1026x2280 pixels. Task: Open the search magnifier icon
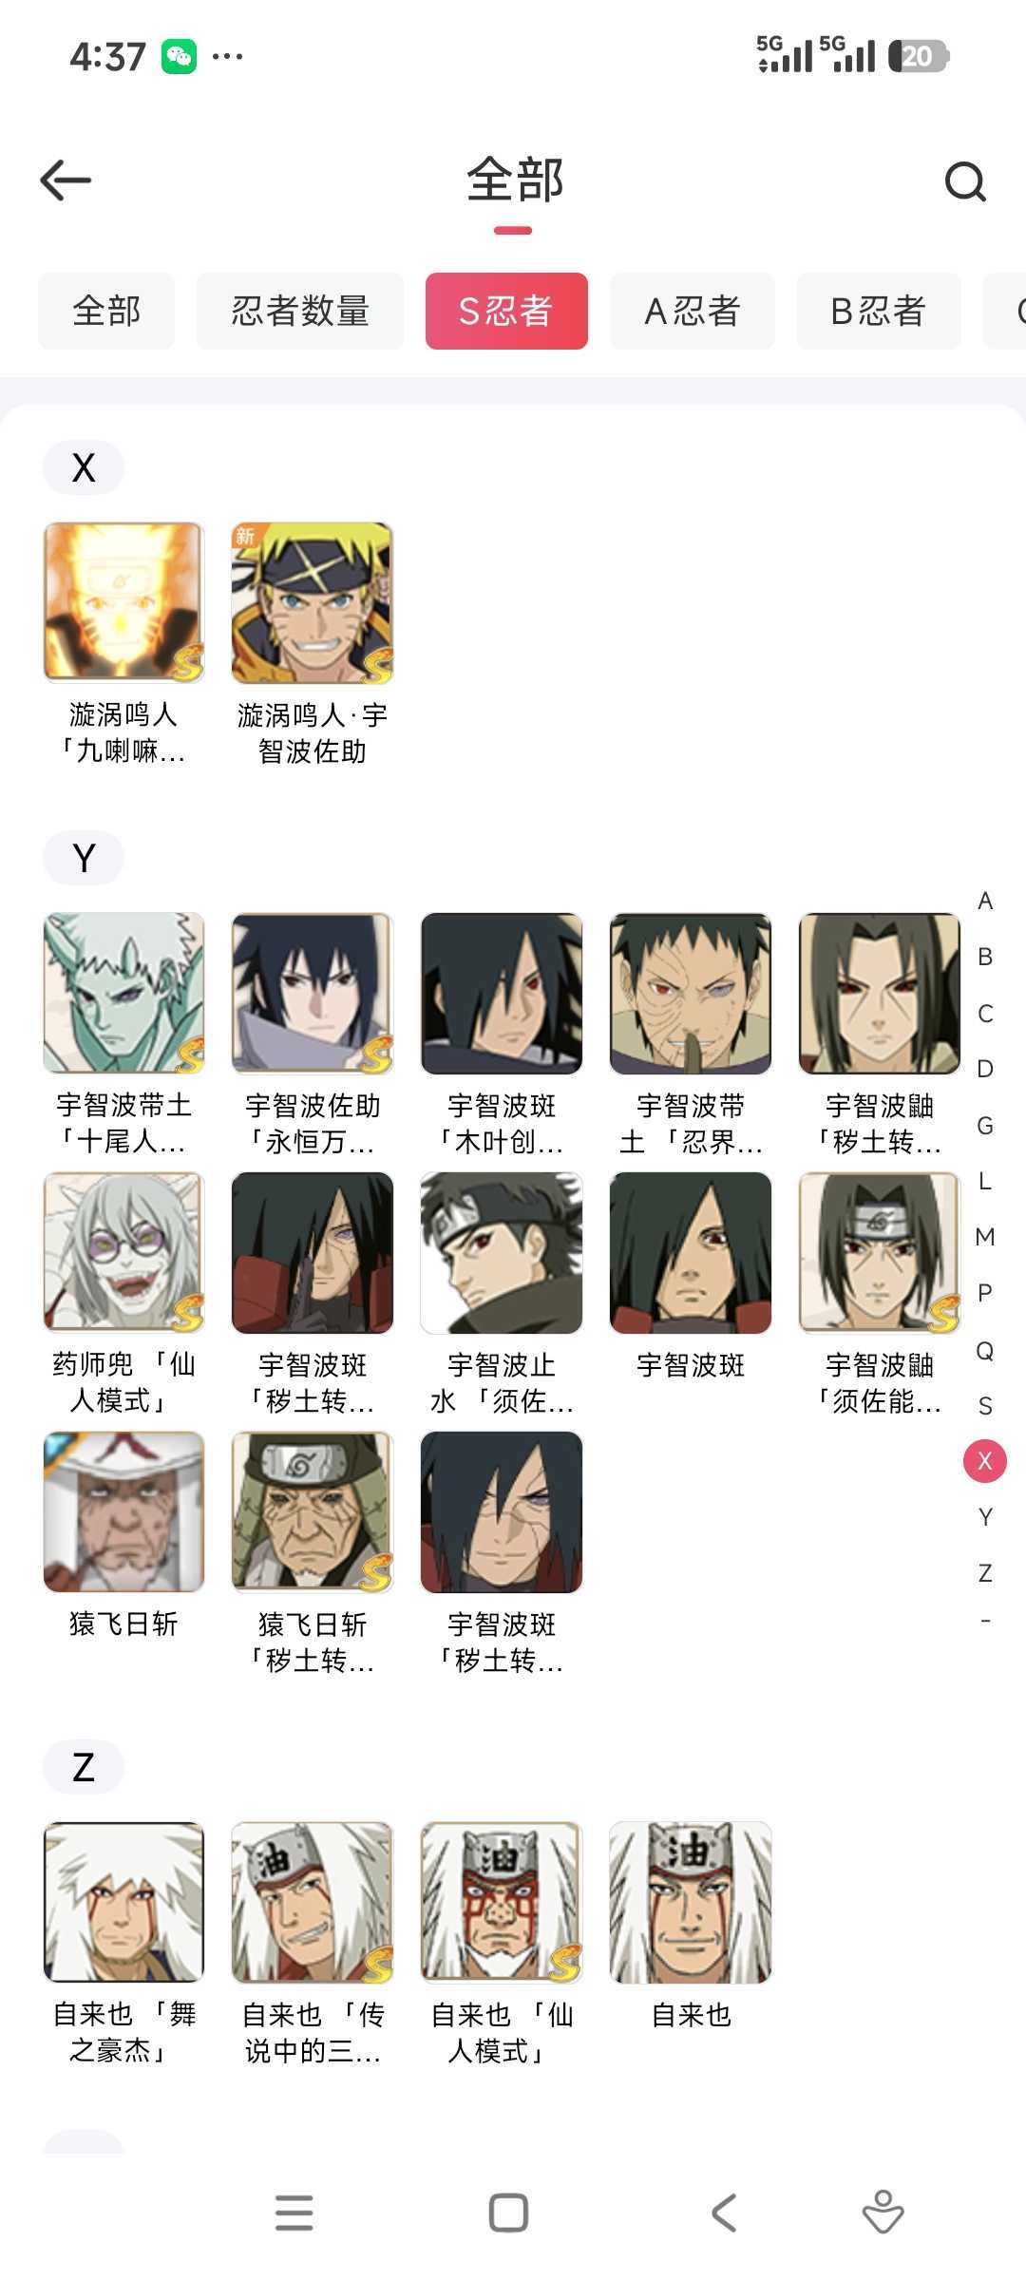click(965, 181)
